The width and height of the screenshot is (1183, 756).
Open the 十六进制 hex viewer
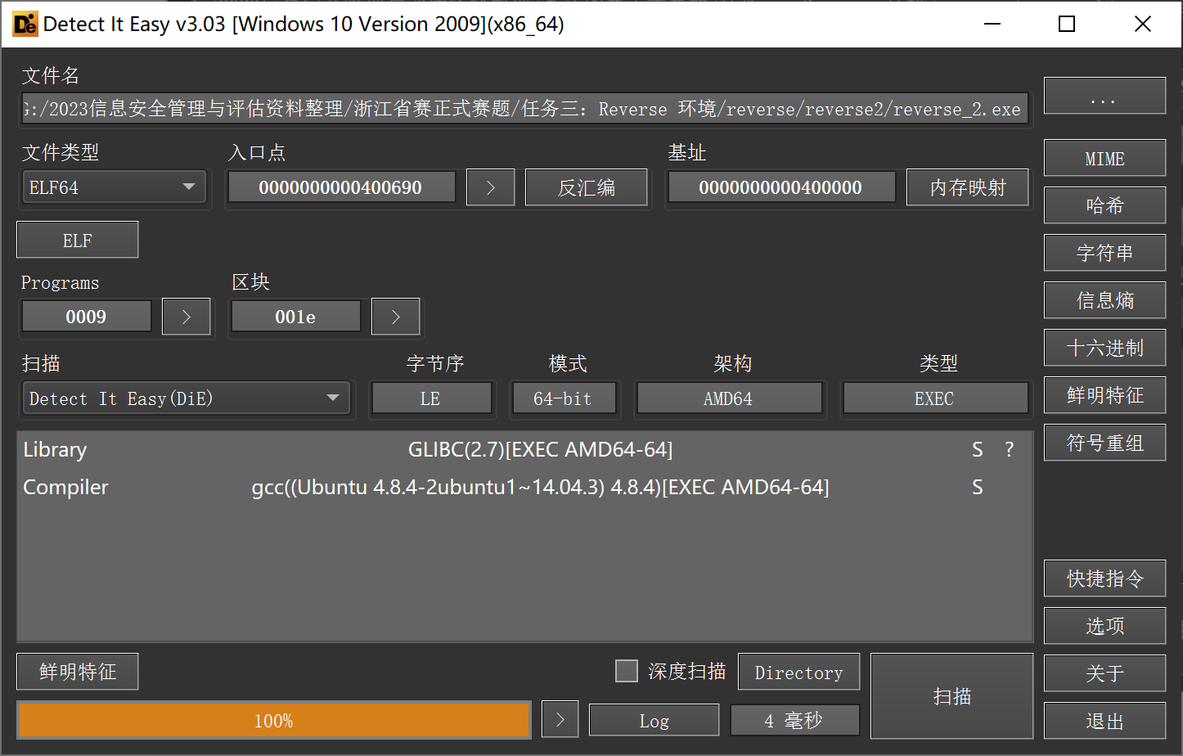[1104, 348]
